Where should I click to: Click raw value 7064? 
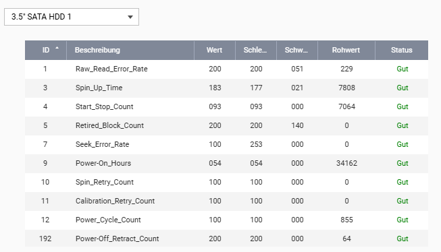click(x=346, y=106)
